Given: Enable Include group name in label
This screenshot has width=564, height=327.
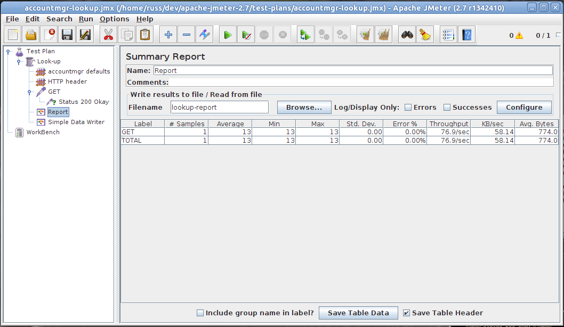Looking at the screenshot, I should (200, 313).
